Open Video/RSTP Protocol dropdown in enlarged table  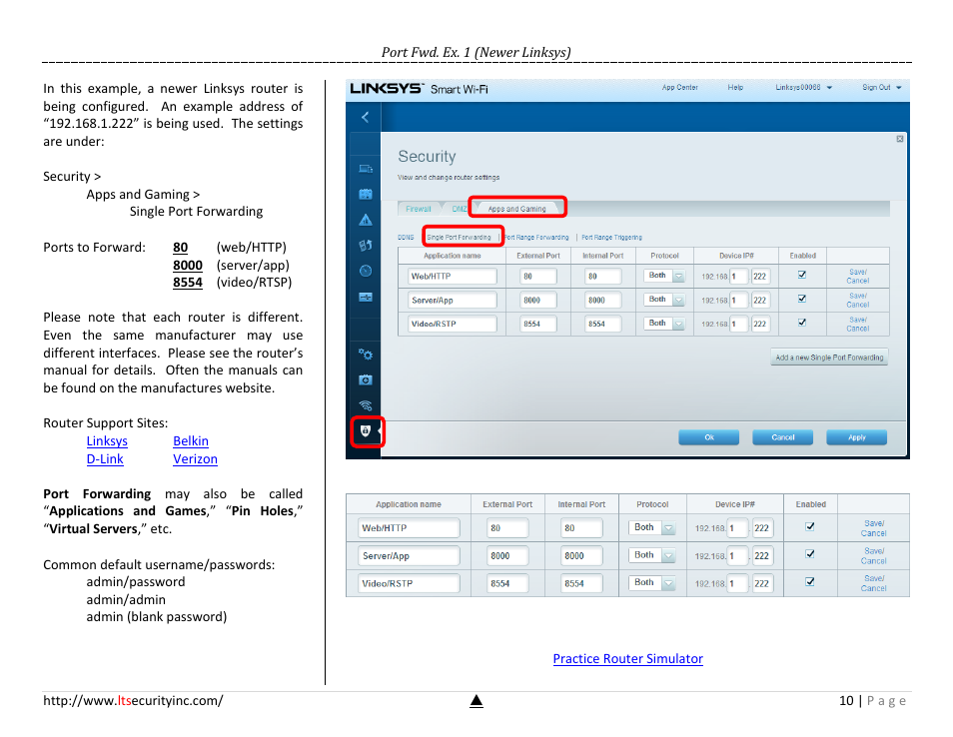click(x=651, y=582)
